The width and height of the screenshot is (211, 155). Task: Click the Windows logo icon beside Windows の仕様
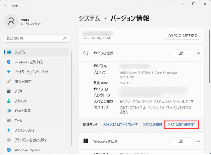click(86, 141)
